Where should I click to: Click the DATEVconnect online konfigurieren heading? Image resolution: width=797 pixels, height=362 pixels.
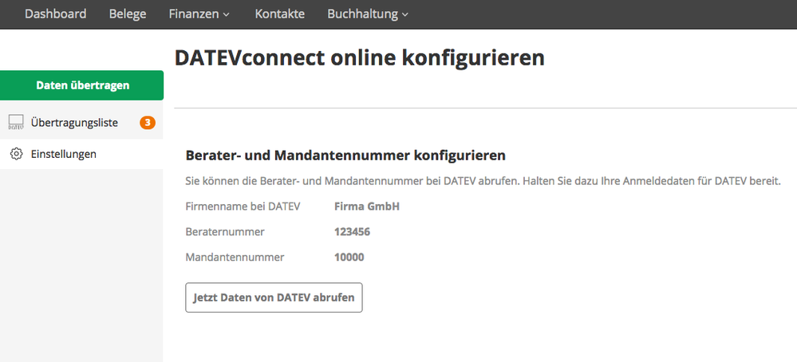click(x=360, y=58)
